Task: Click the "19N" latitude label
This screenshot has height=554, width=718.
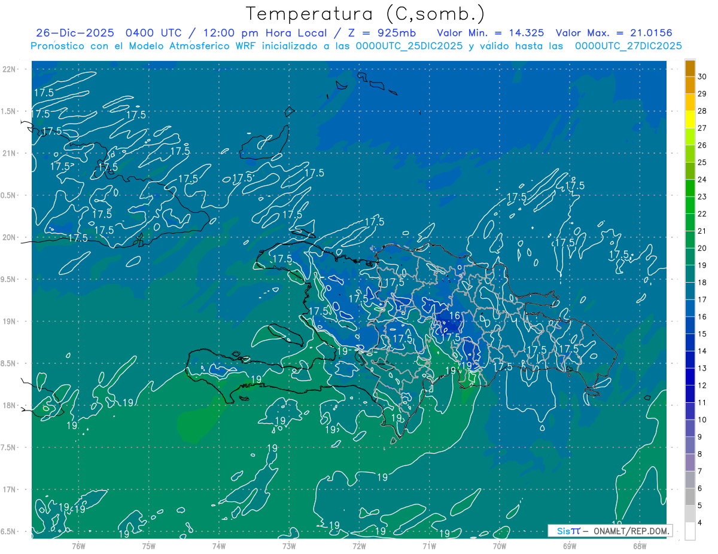Action: pyautogui.click(x=8, y=321)
